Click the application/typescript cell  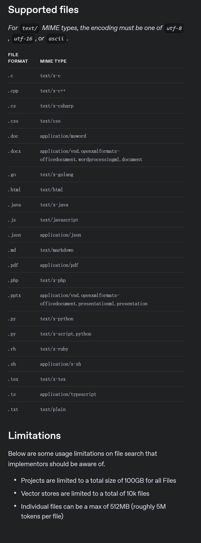pos(68,395)
